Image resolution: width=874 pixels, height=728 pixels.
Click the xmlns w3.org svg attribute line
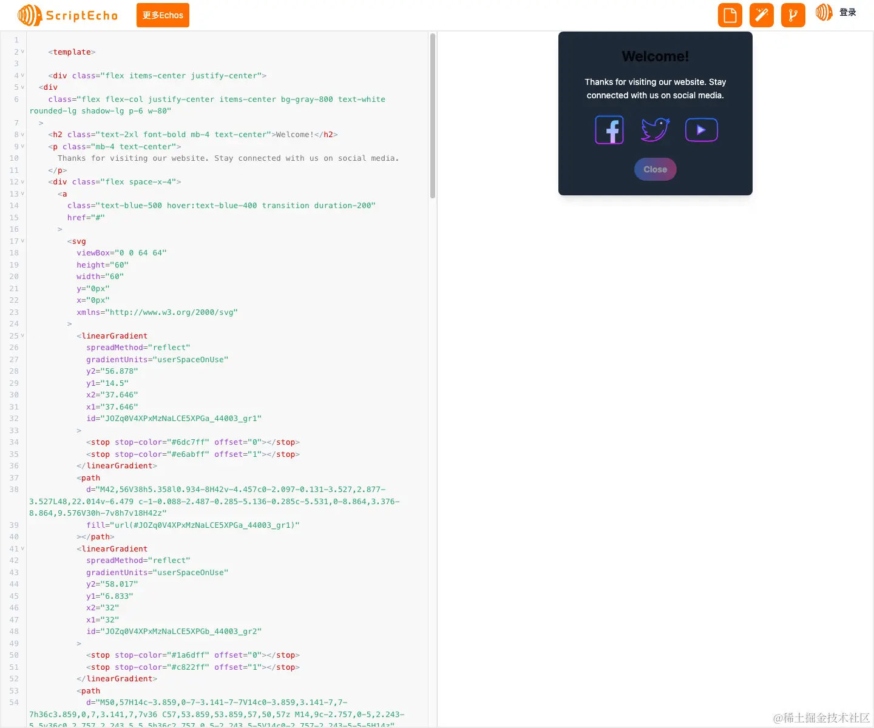[157, 312]
